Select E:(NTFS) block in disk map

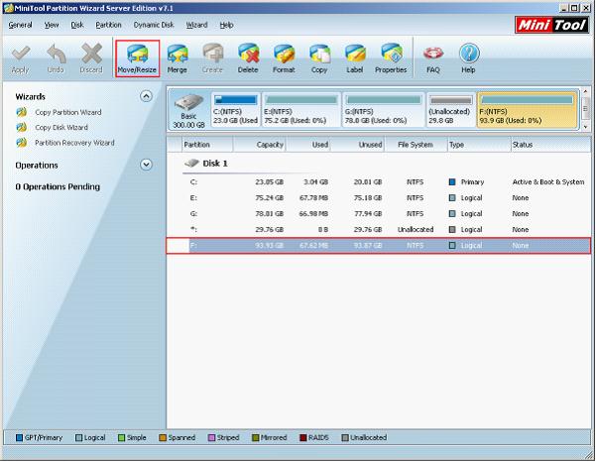301,110
